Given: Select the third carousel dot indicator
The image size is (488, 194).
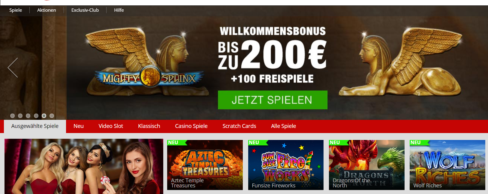Looking at the screenshot, I should tap(28, 116).
